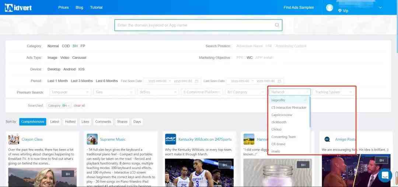Open the Action dropdown

(x=158, y=92)
